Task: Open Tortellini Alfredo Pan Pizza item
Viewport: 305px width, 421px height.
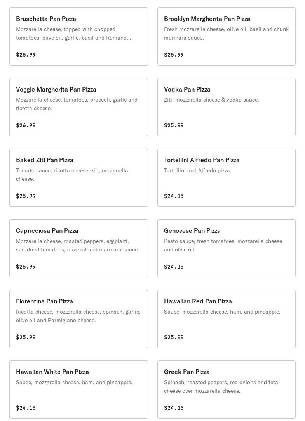Action: pos(227,178)
